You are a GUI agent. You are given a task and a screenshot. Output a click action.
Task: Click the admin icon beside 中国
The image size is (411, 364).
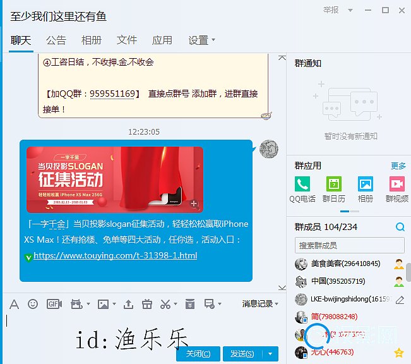pyautogui.click(x=399, y=282)
